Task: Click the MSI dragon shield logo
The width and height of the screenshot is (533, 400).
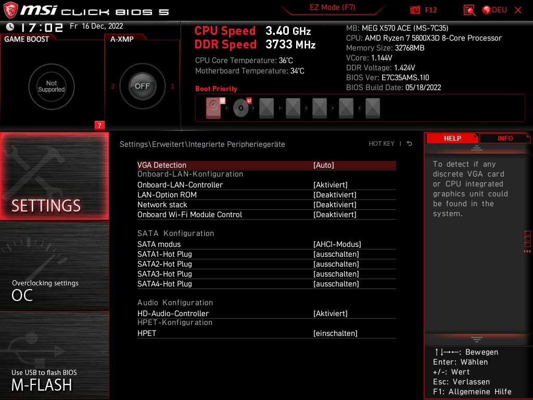Action: click(x=10, y=10)
